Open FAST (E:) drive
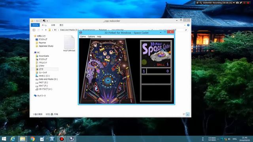Viewport: 253px width, 142px height. (x=42, y=82)
